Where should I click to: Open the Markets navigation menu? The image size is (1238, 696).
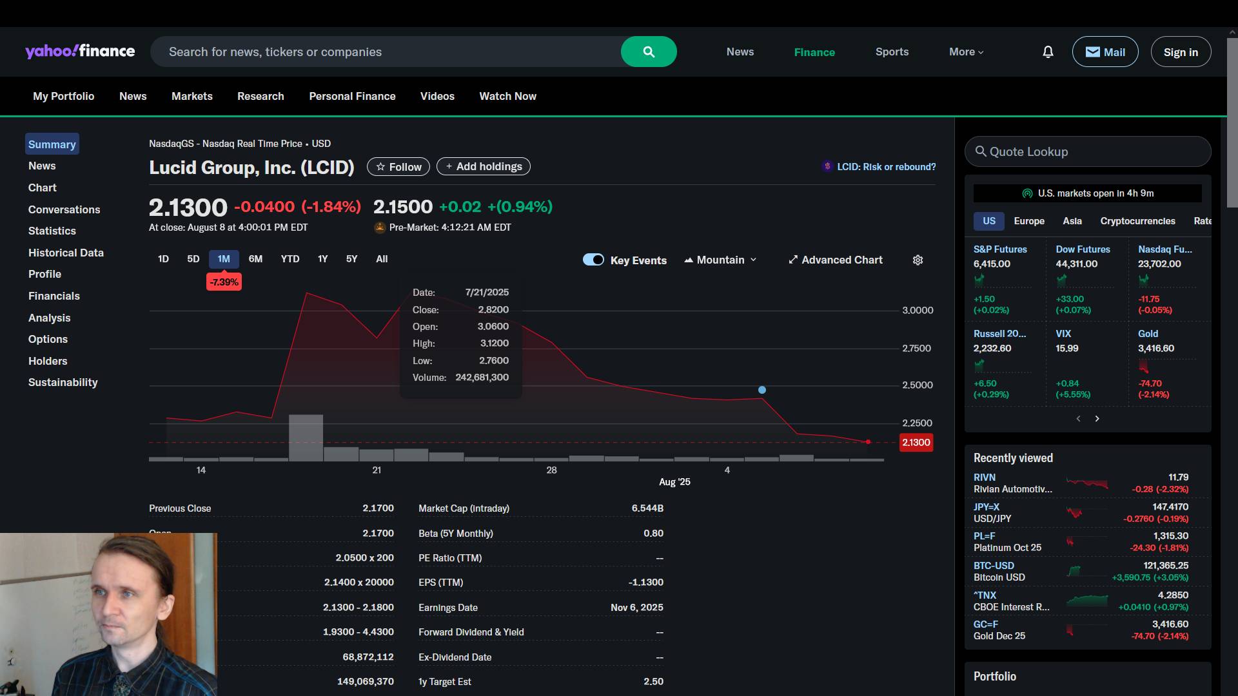point(192,96)
